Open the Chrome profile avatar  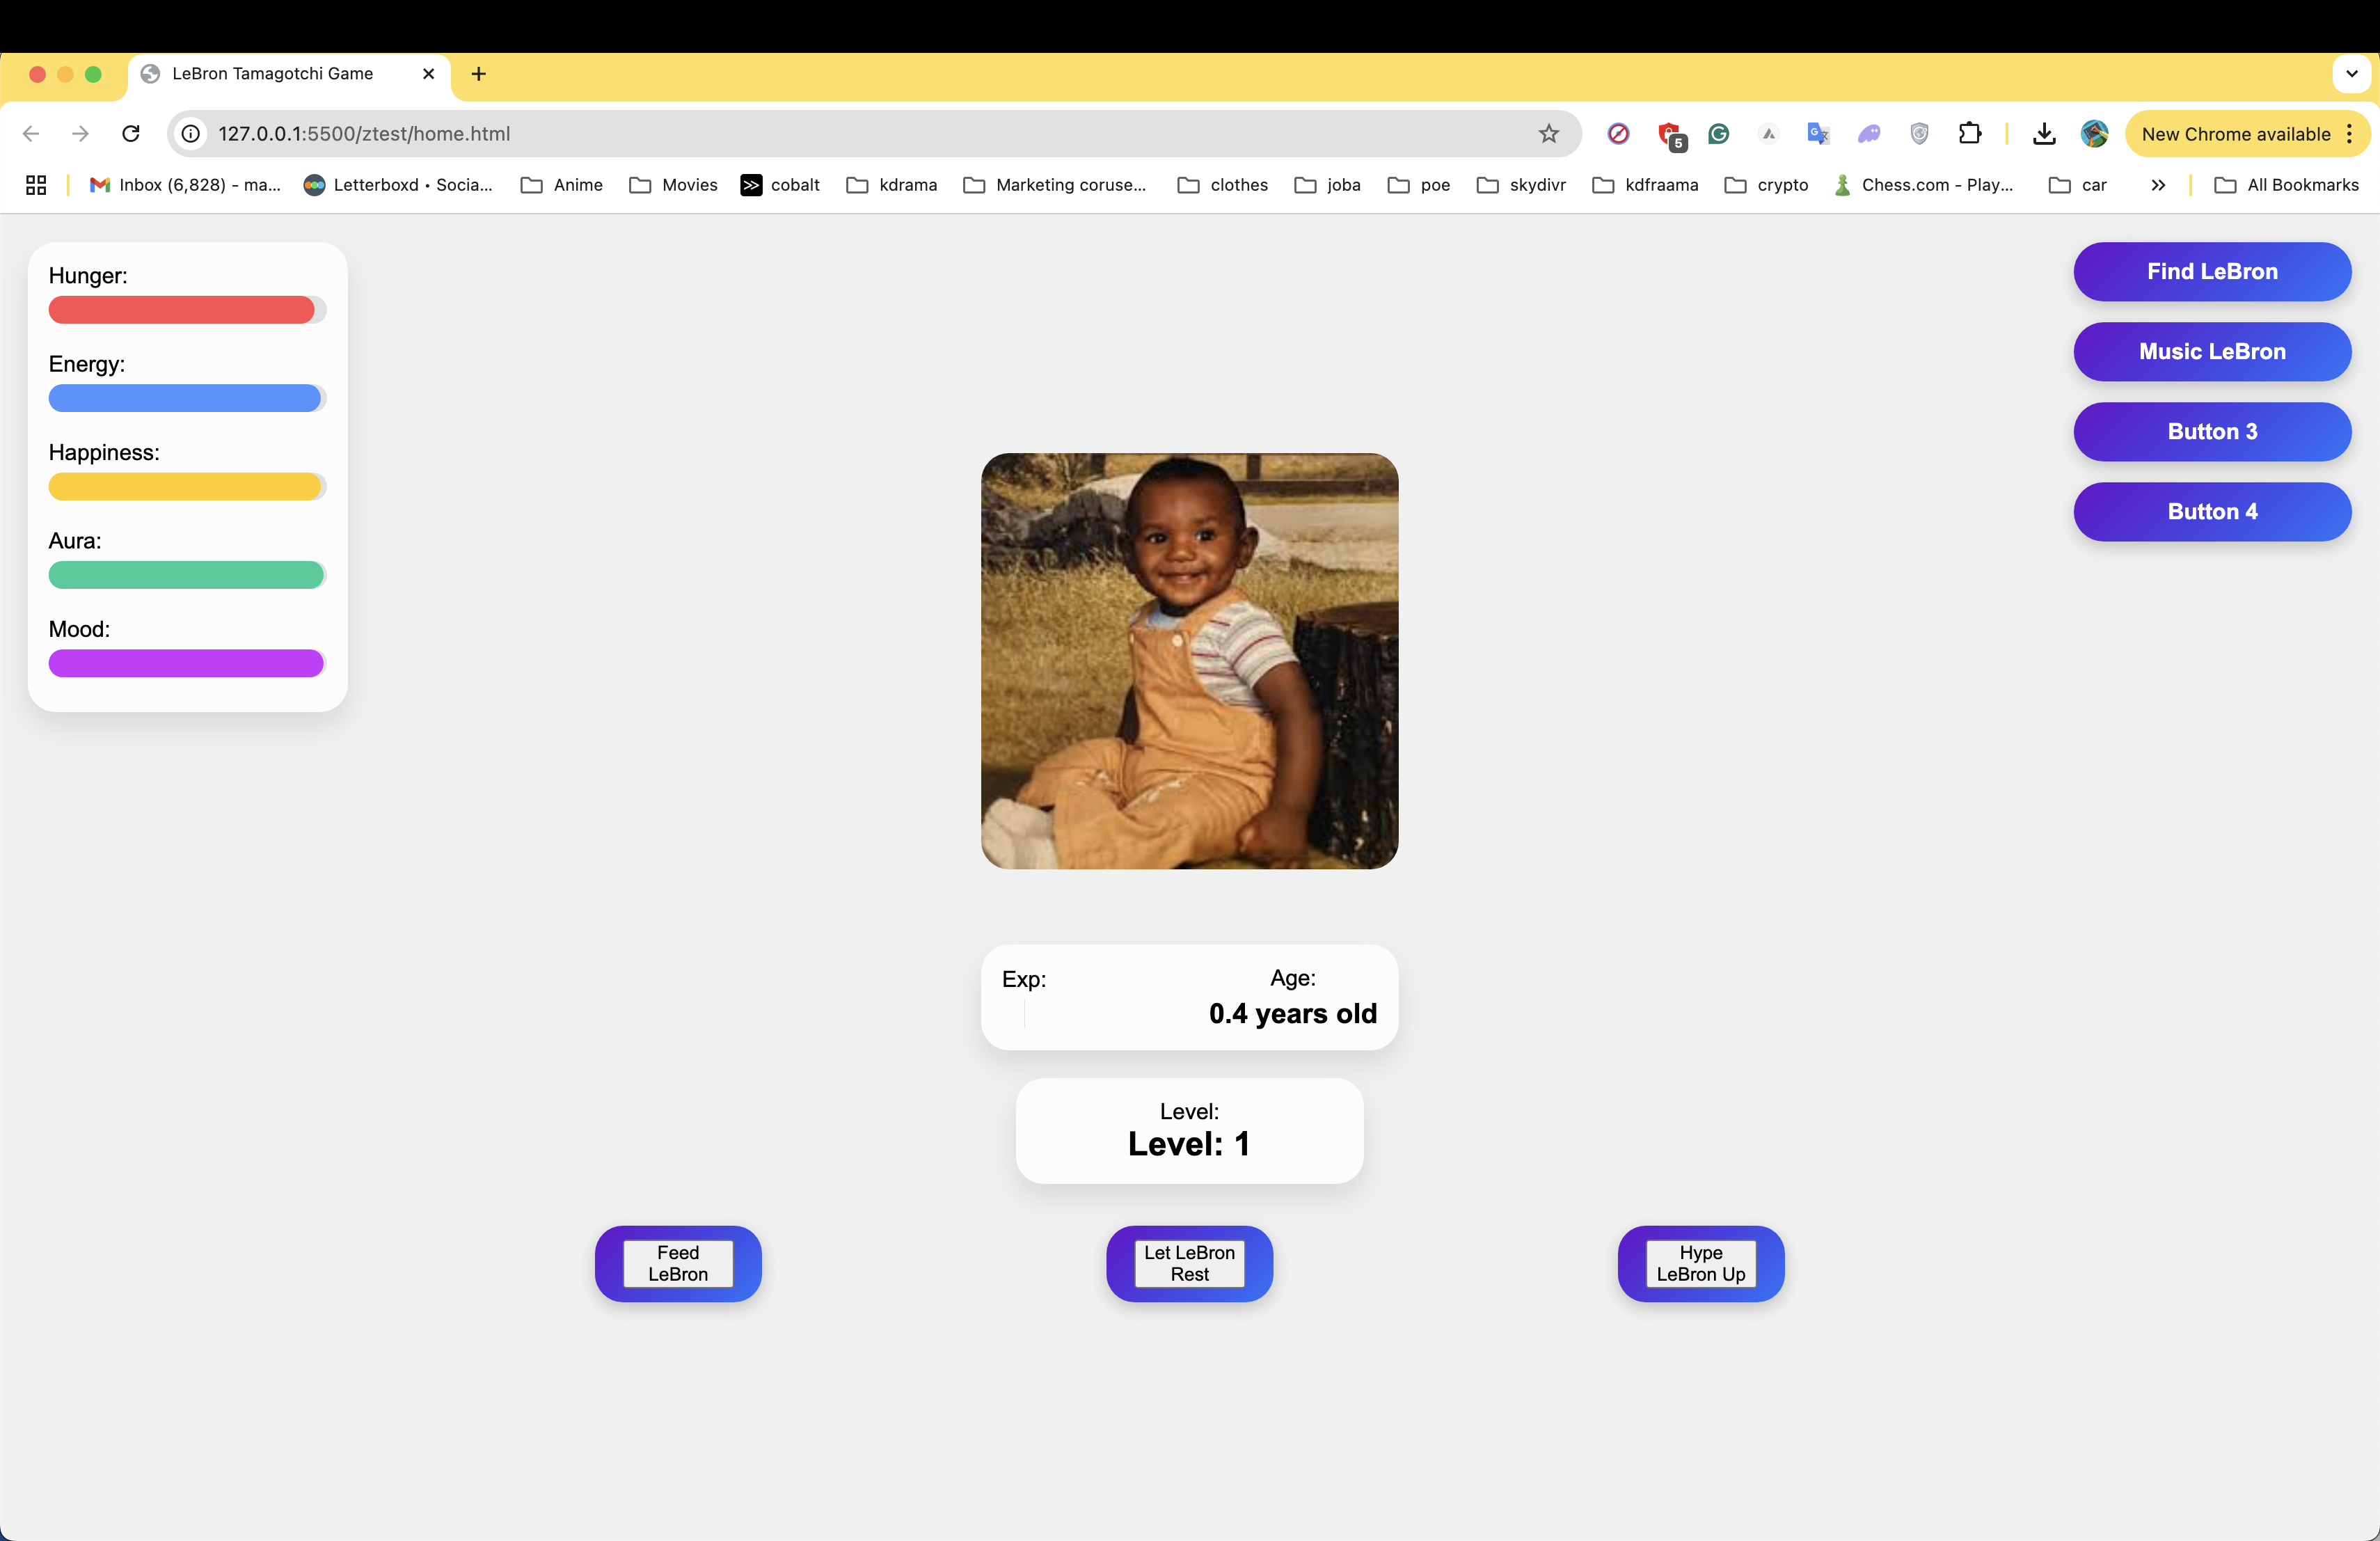(2094, 134)
